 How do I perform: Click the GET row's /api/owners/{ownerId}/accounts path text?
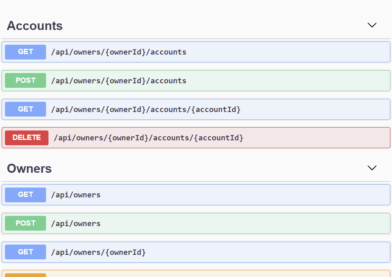pos(119,52)
